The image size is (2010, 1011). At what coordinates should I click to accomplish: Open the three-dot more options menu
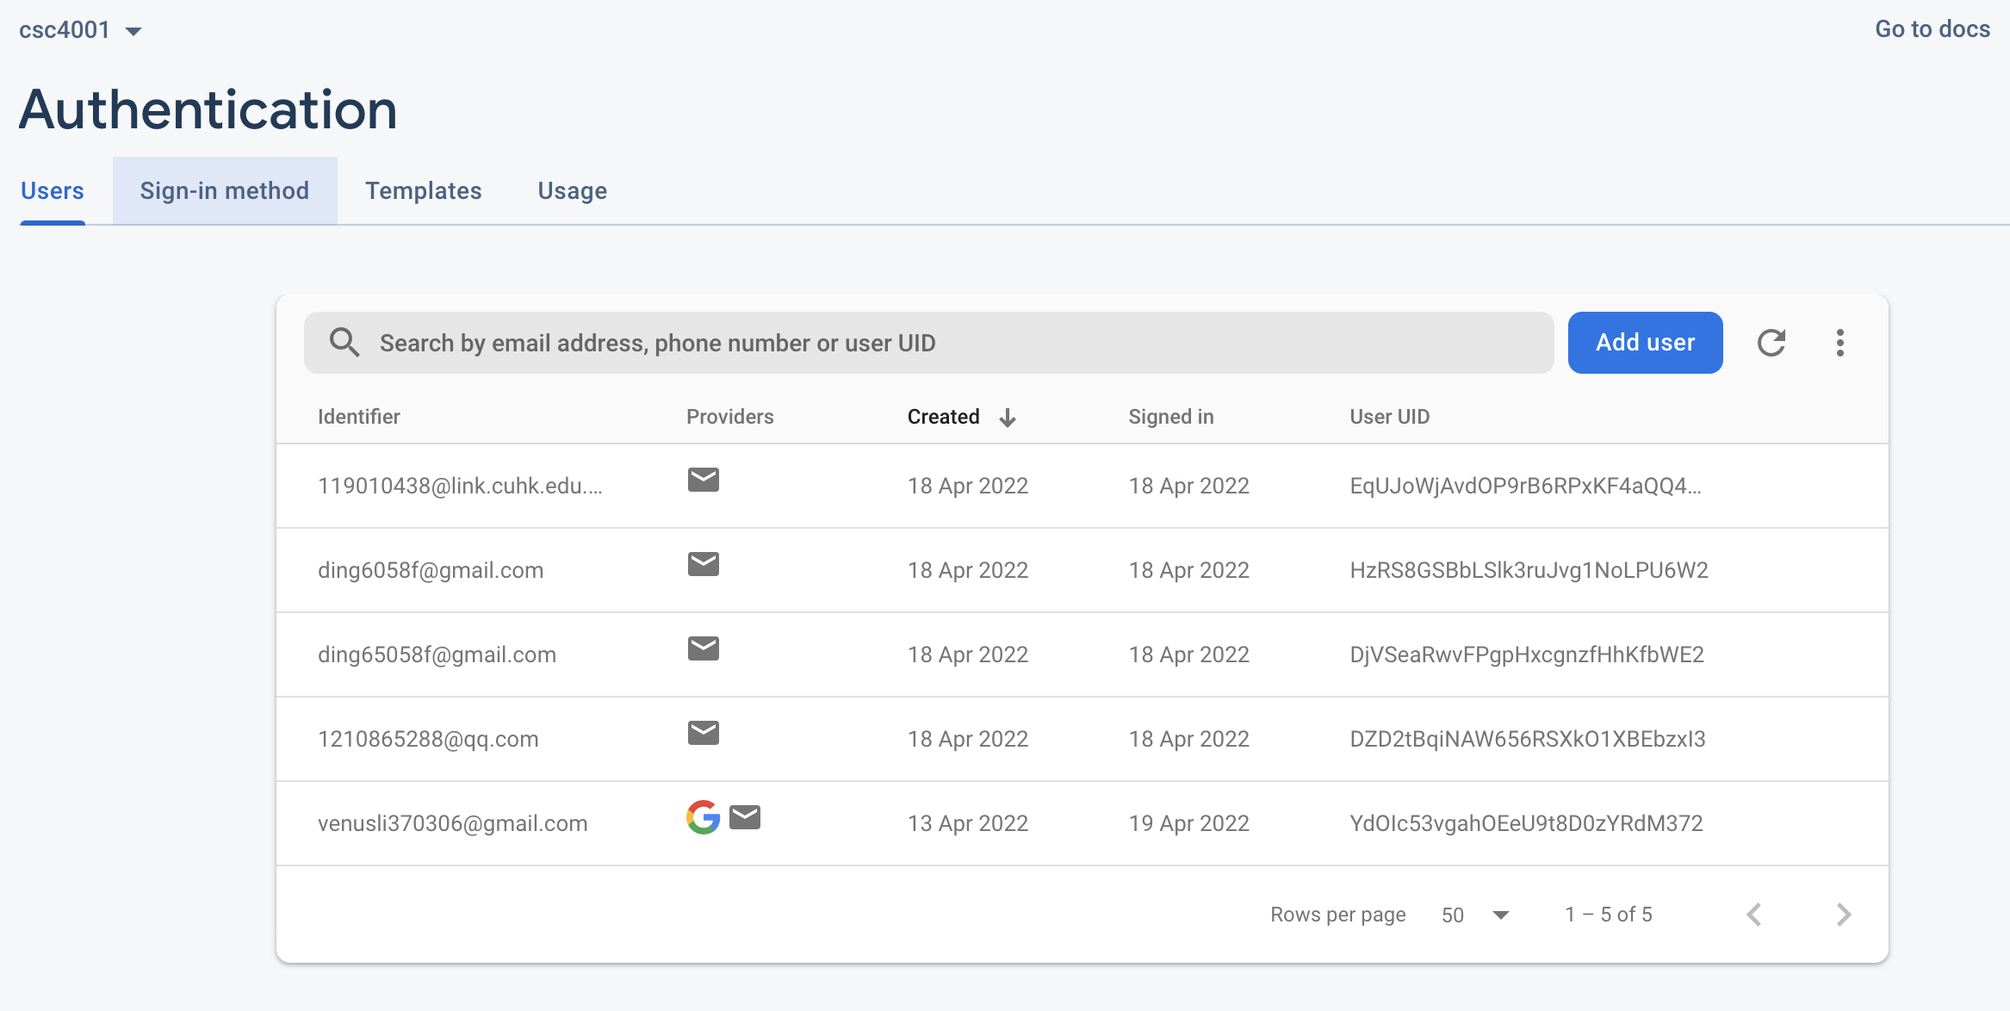click(1839, 343)
